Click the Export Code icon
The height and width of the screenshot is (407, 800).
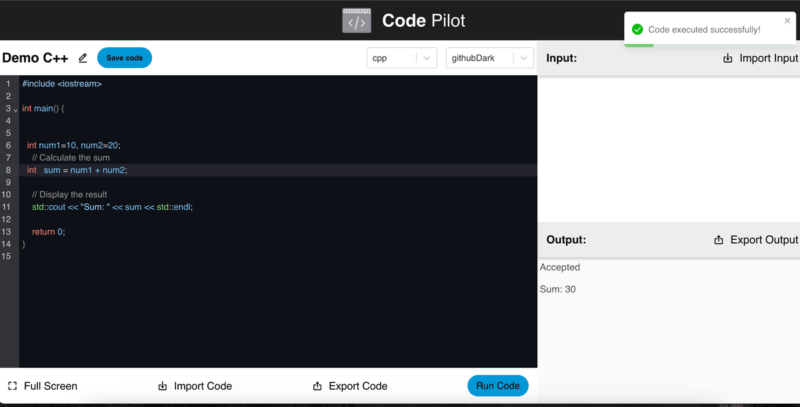click(317, 386)
